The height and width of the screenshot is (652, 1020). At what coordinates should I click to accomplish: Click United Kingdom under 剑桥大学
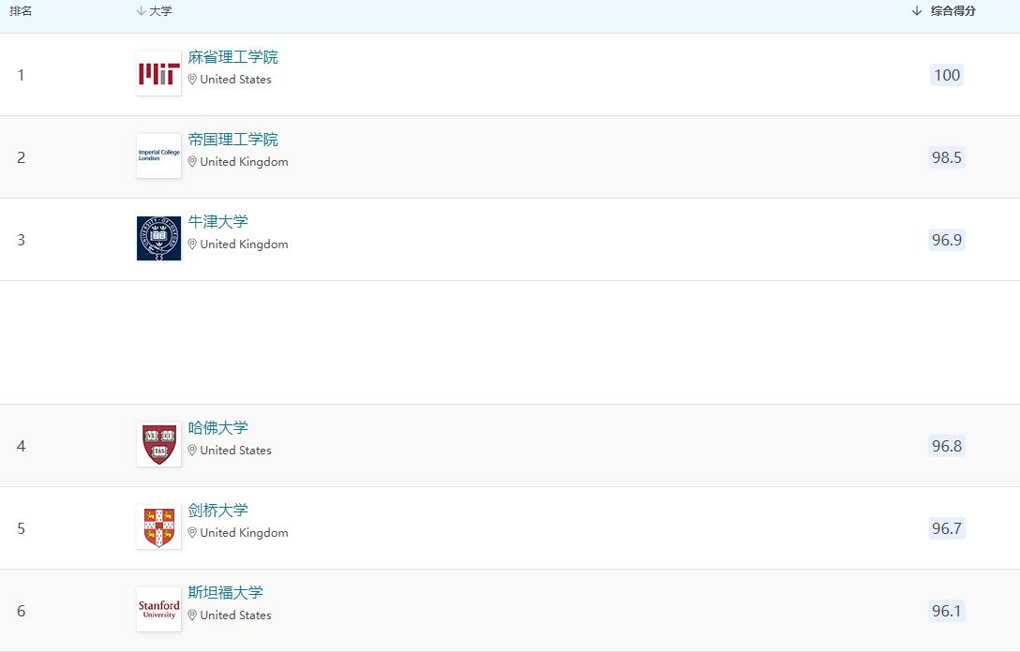[x=244, y=533]
